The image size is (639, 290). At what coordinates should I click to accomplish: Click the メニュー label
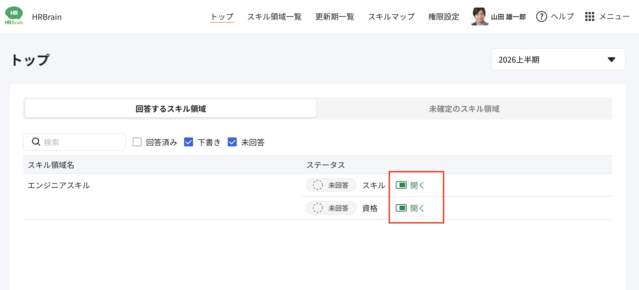pos(614,16)
